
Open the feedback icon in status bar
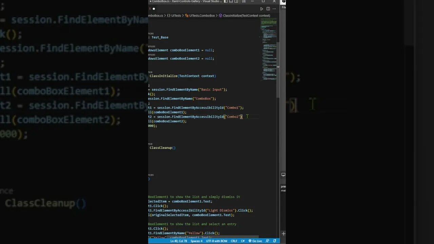coord(268,241)
